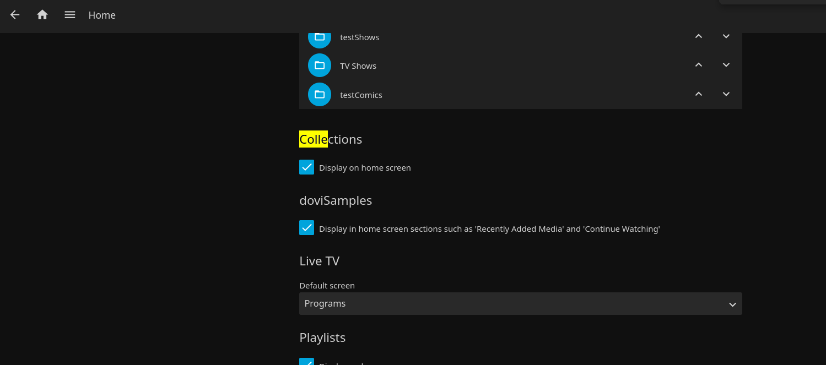
Task: Move testComics down in the list
Action: point(726,94)
